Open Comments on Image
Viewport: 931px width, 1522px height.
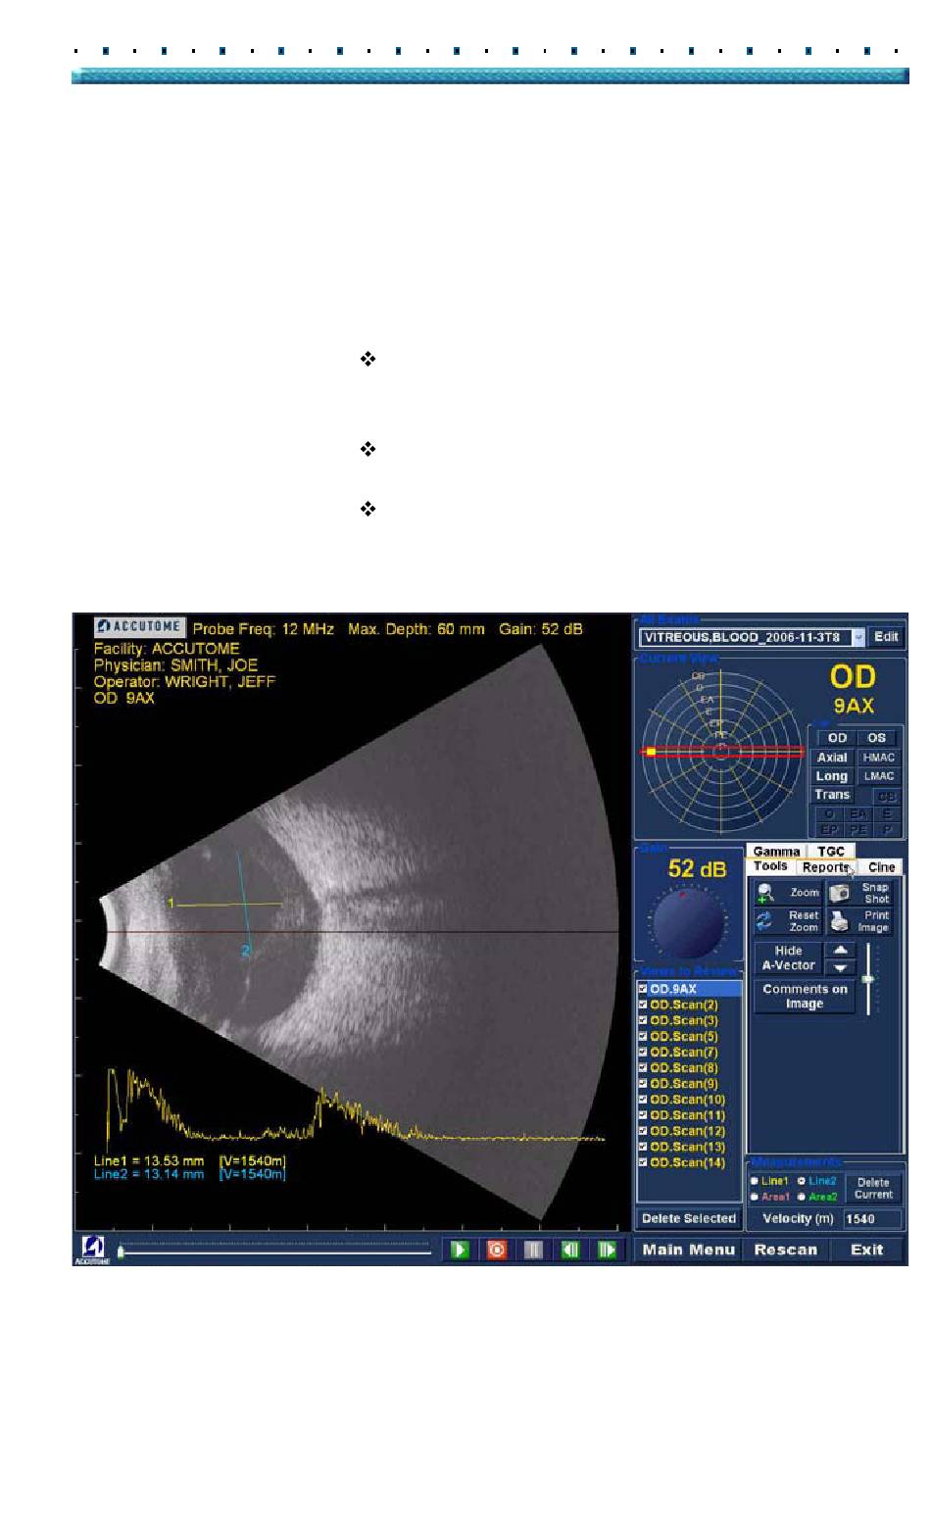point(805,997)
